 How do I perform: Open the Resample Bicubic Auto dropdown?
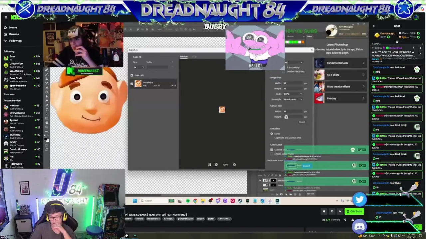click(x=293, y=99)
